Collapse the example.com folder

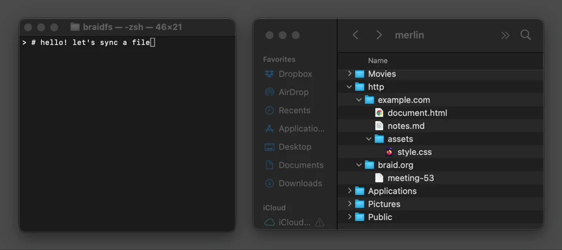[x=359, y=100]
